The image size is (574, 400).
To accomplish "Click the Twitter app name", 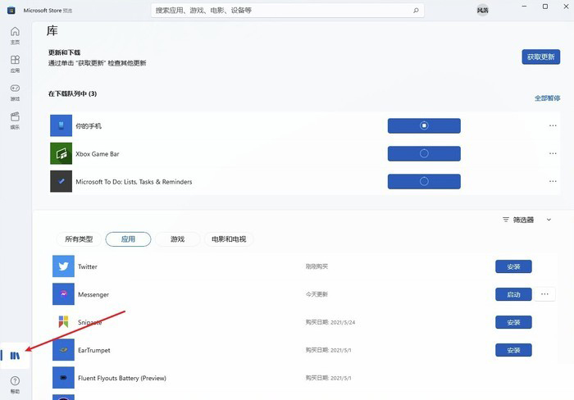I will pos(88,266).
